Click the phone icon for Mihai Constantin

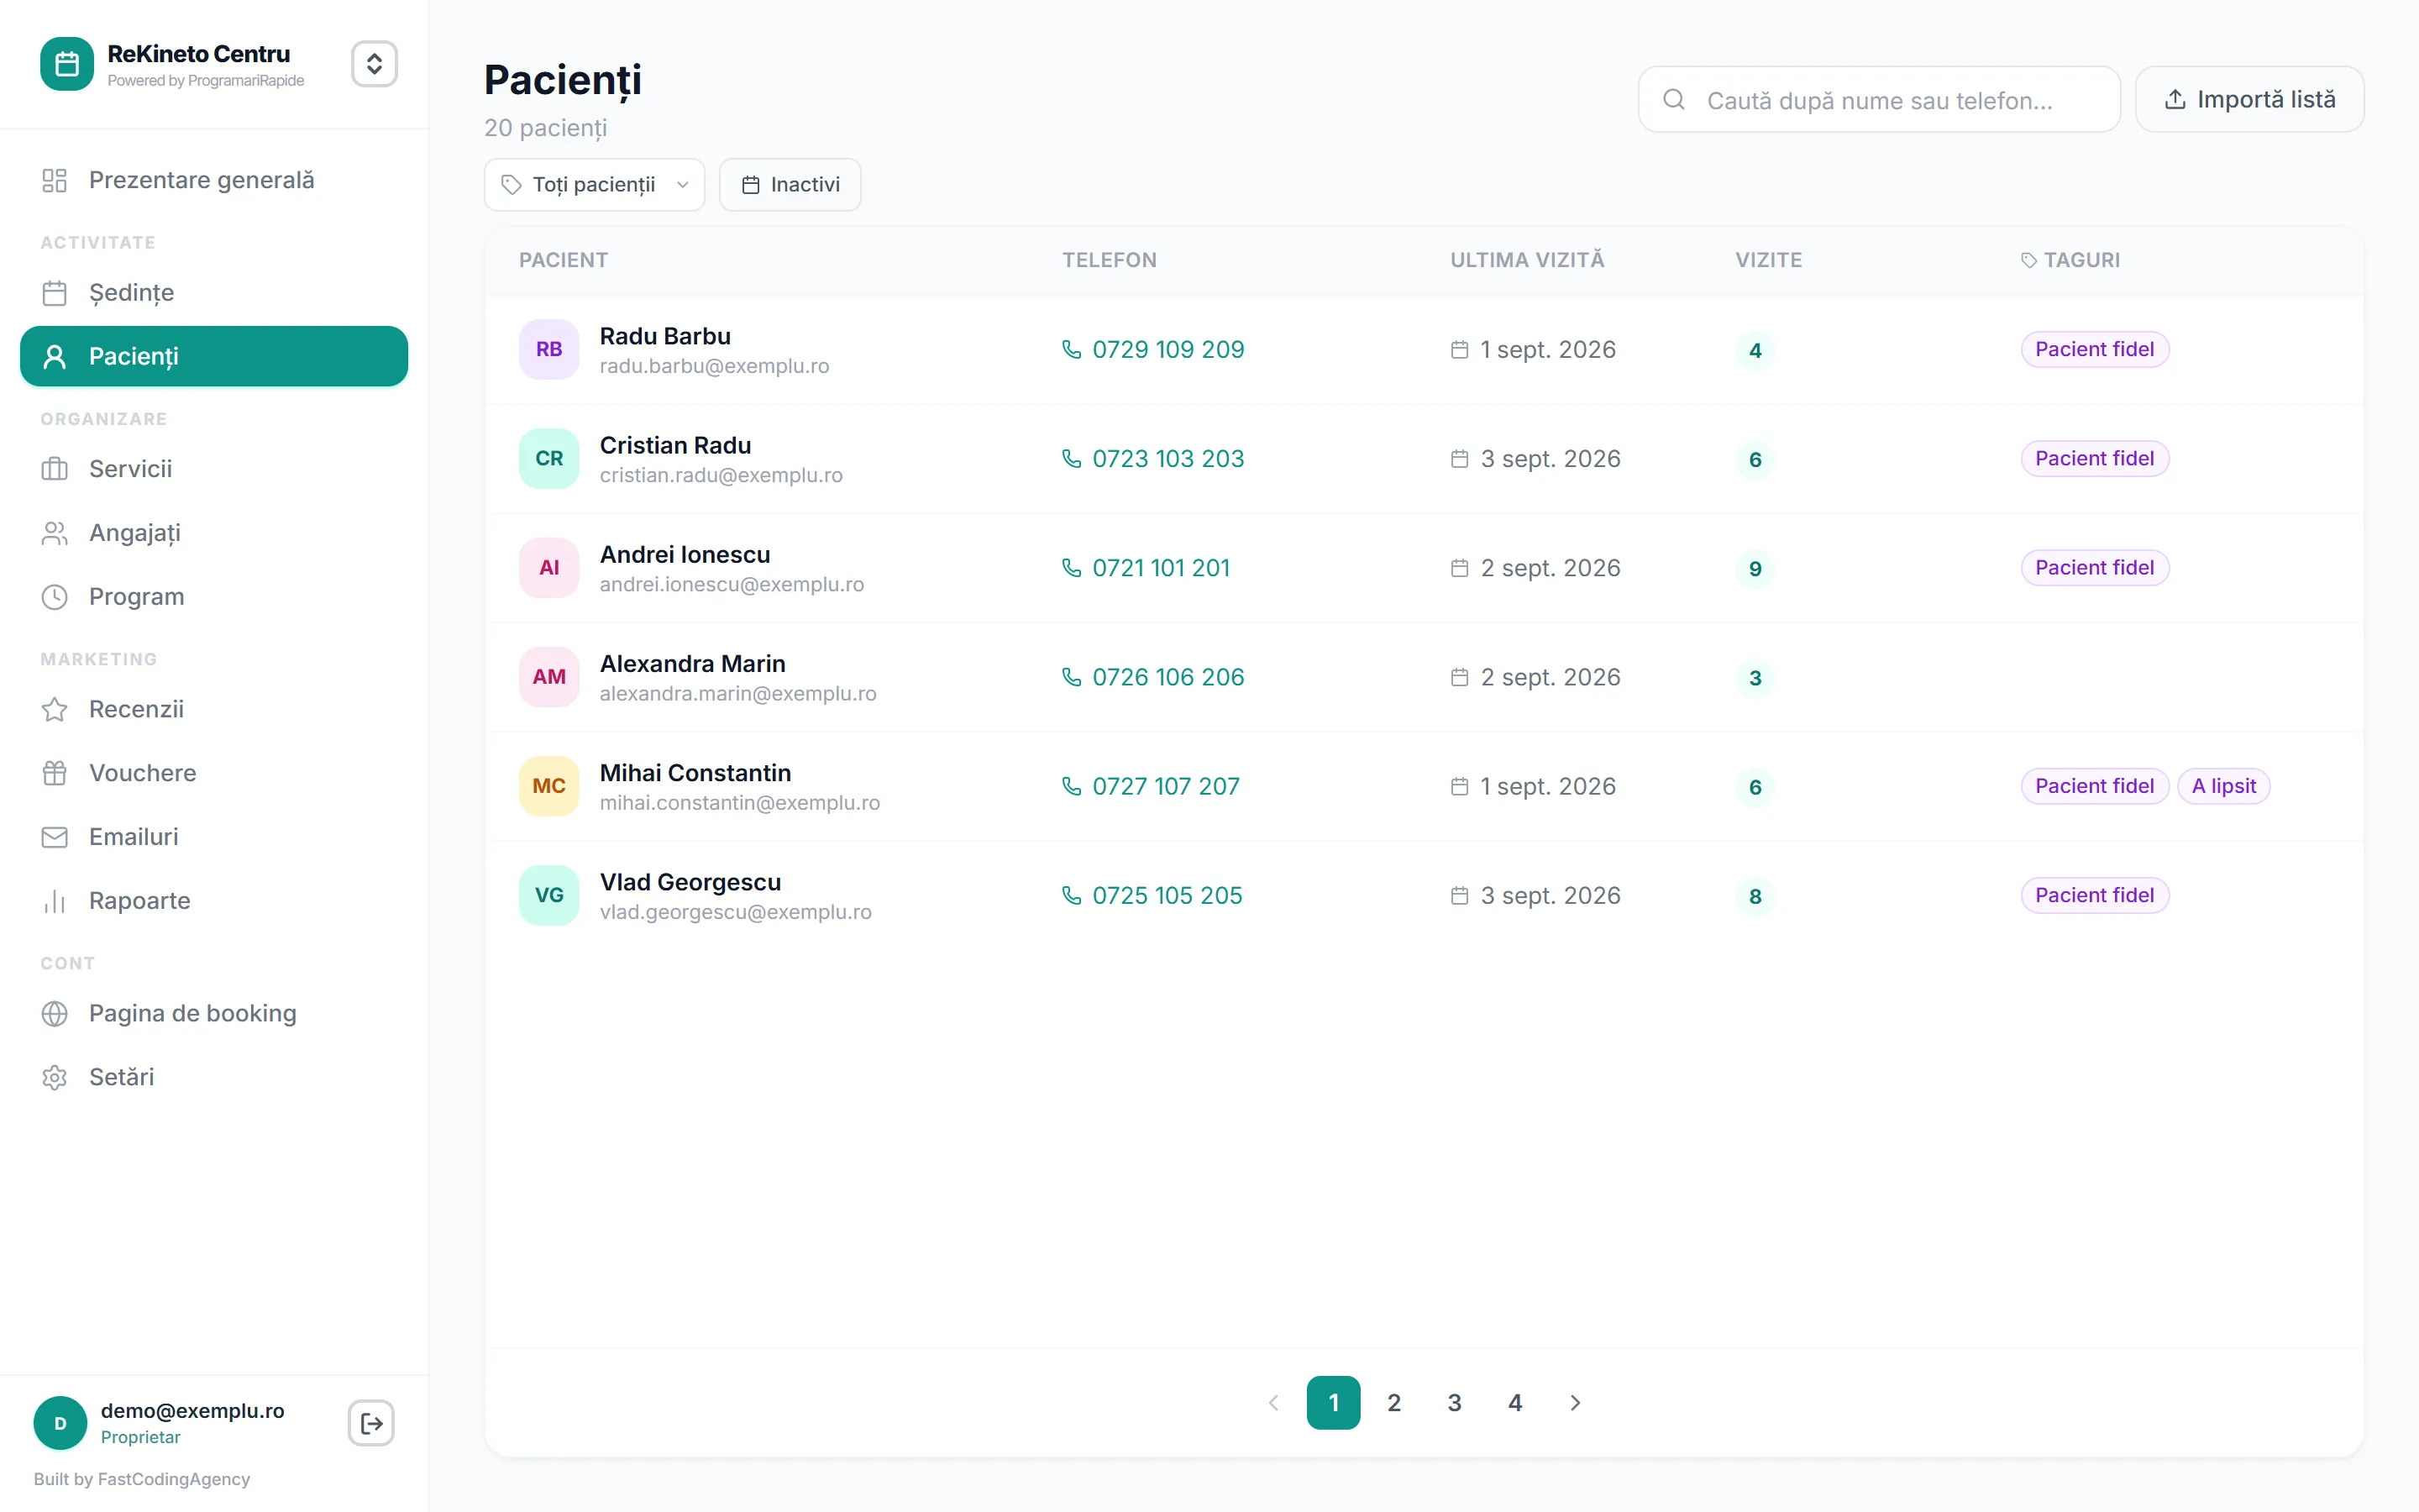pos(1072,787)
